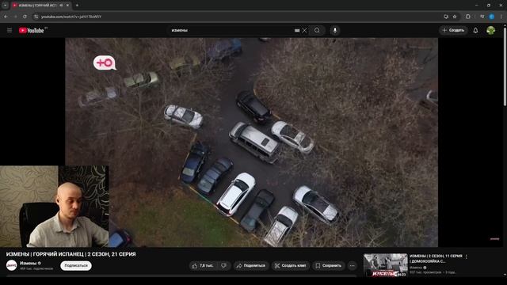Focus the YouTube search field
The width and height of the screenshot is (507, 285).
click(x=231, y=30)
